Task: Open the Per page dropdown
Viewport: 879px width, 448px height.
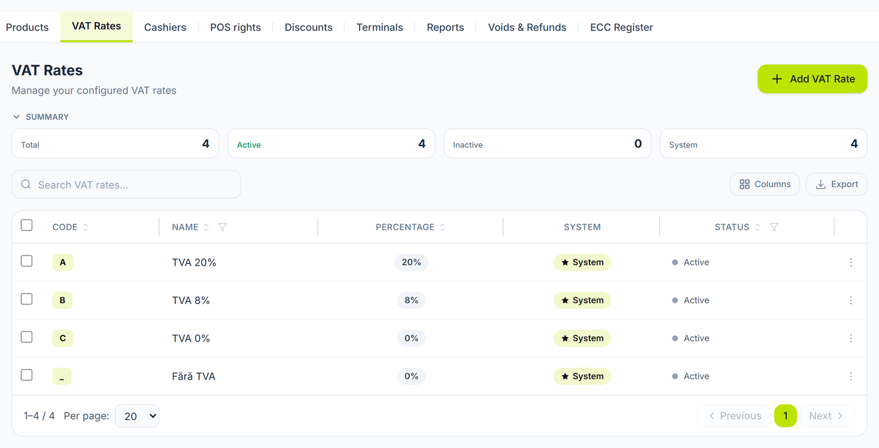Action: click(137, 416)
